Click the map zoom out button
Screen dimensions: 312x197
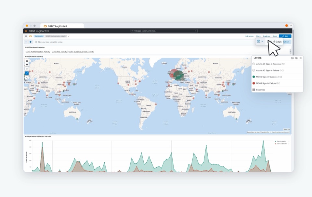tap(27, 65)
